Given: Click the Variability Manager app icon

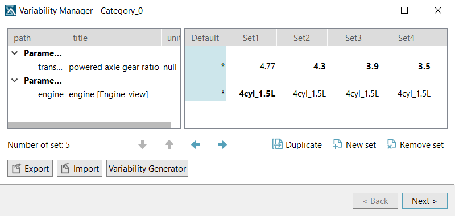Looking at the screenshot, I should [x=11, y=11].
